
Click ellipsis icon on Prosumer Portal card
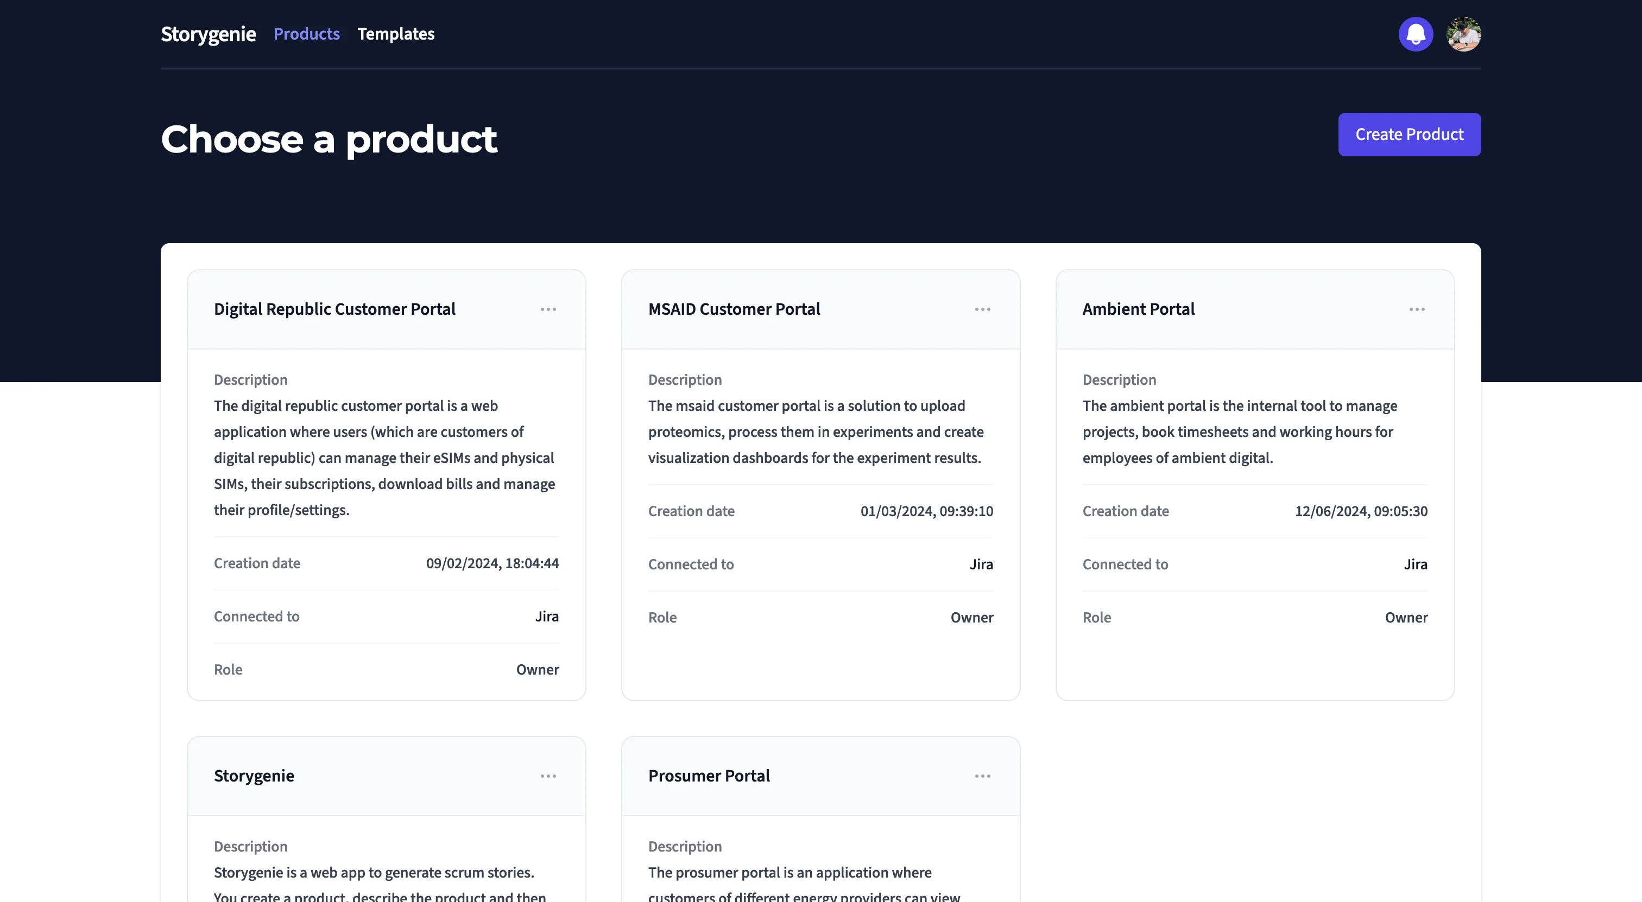pos(982,776)
